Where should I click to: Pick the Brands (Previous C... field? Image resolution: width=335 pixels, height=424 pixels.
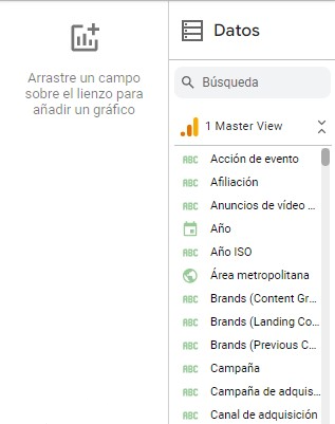[263, 345]
